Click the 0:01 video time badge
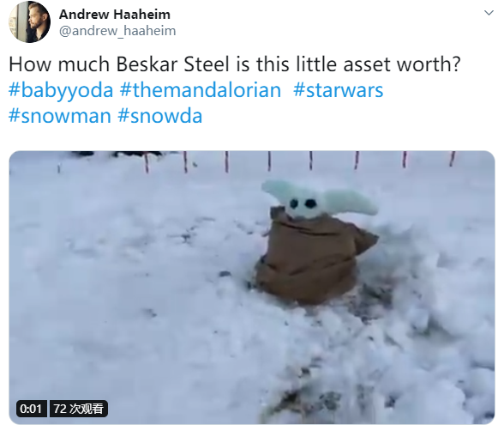This screenshot has height=431, width=504. [x=31, y=409]
